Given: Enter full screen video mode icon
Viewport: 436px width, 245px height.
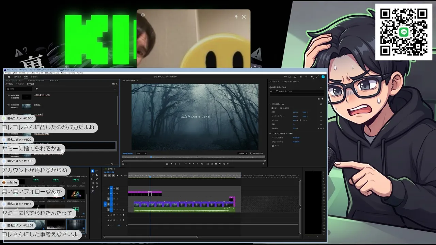Looking at the screenshot, I should [317, 77].
